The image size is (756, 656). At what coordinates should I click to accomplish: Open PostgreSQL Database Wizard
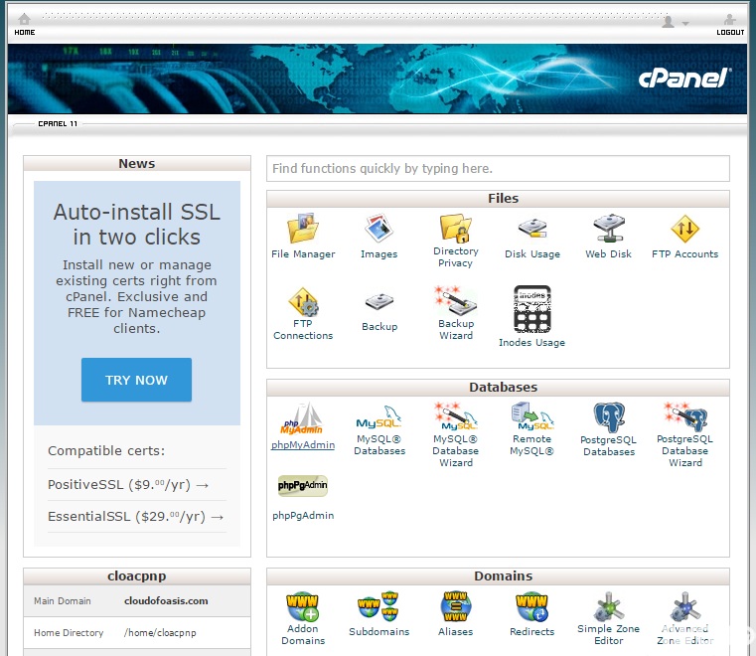point(685,434)
